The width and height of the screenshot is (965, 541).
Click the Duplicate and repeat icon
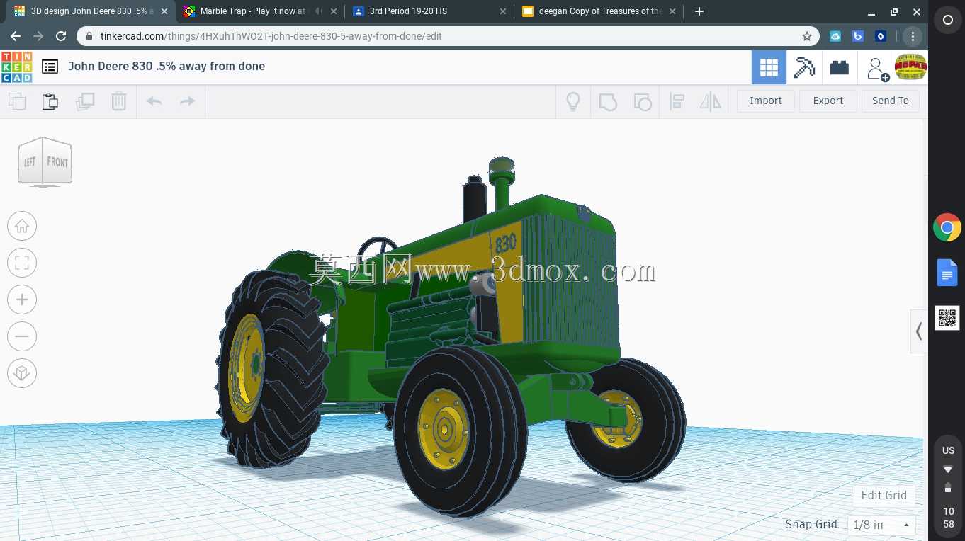pyautogui.click(x=85, y=101)
